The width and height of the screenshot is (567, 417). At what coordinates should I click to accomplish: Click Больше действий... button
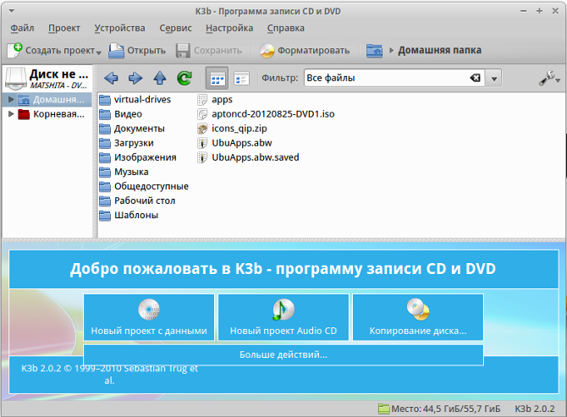click(x=283, y=355)
